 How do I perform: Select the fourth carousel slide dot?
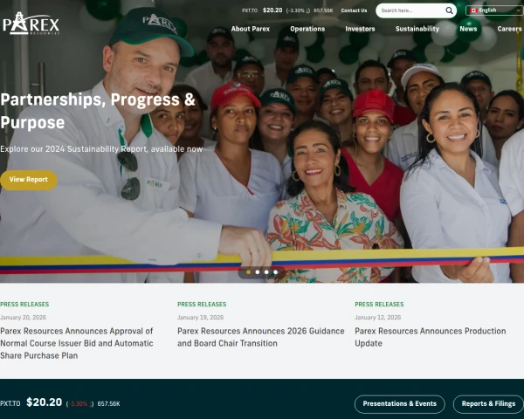[x=275, y=272]
